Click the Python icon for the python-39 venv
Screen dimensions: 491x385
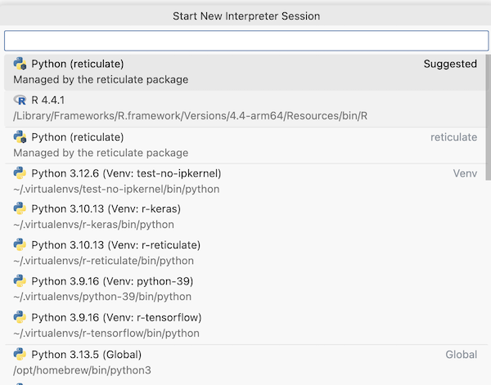coord(20,281)
